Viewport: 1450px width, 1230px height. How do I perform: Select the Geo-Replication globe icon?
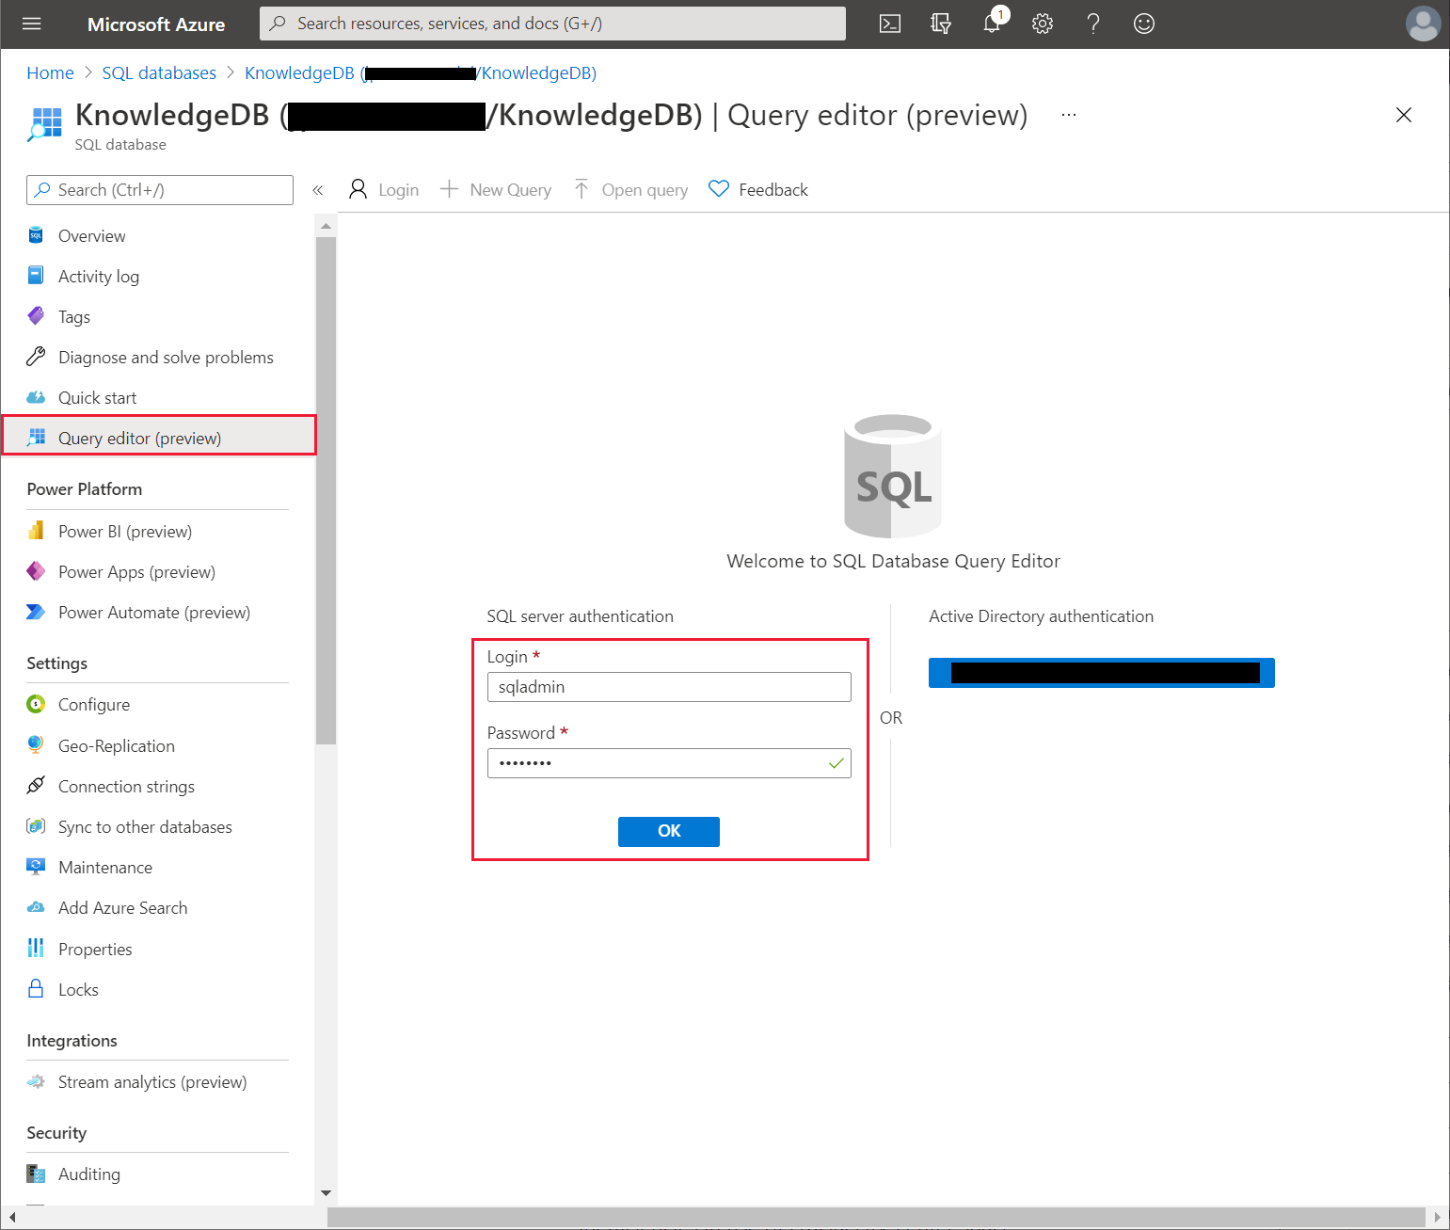(36, 744)
